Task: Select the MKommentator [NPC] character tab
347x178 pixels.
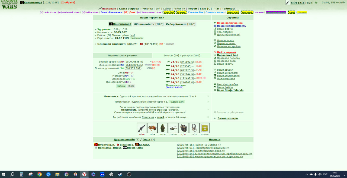Action: (x=149, y=24)
